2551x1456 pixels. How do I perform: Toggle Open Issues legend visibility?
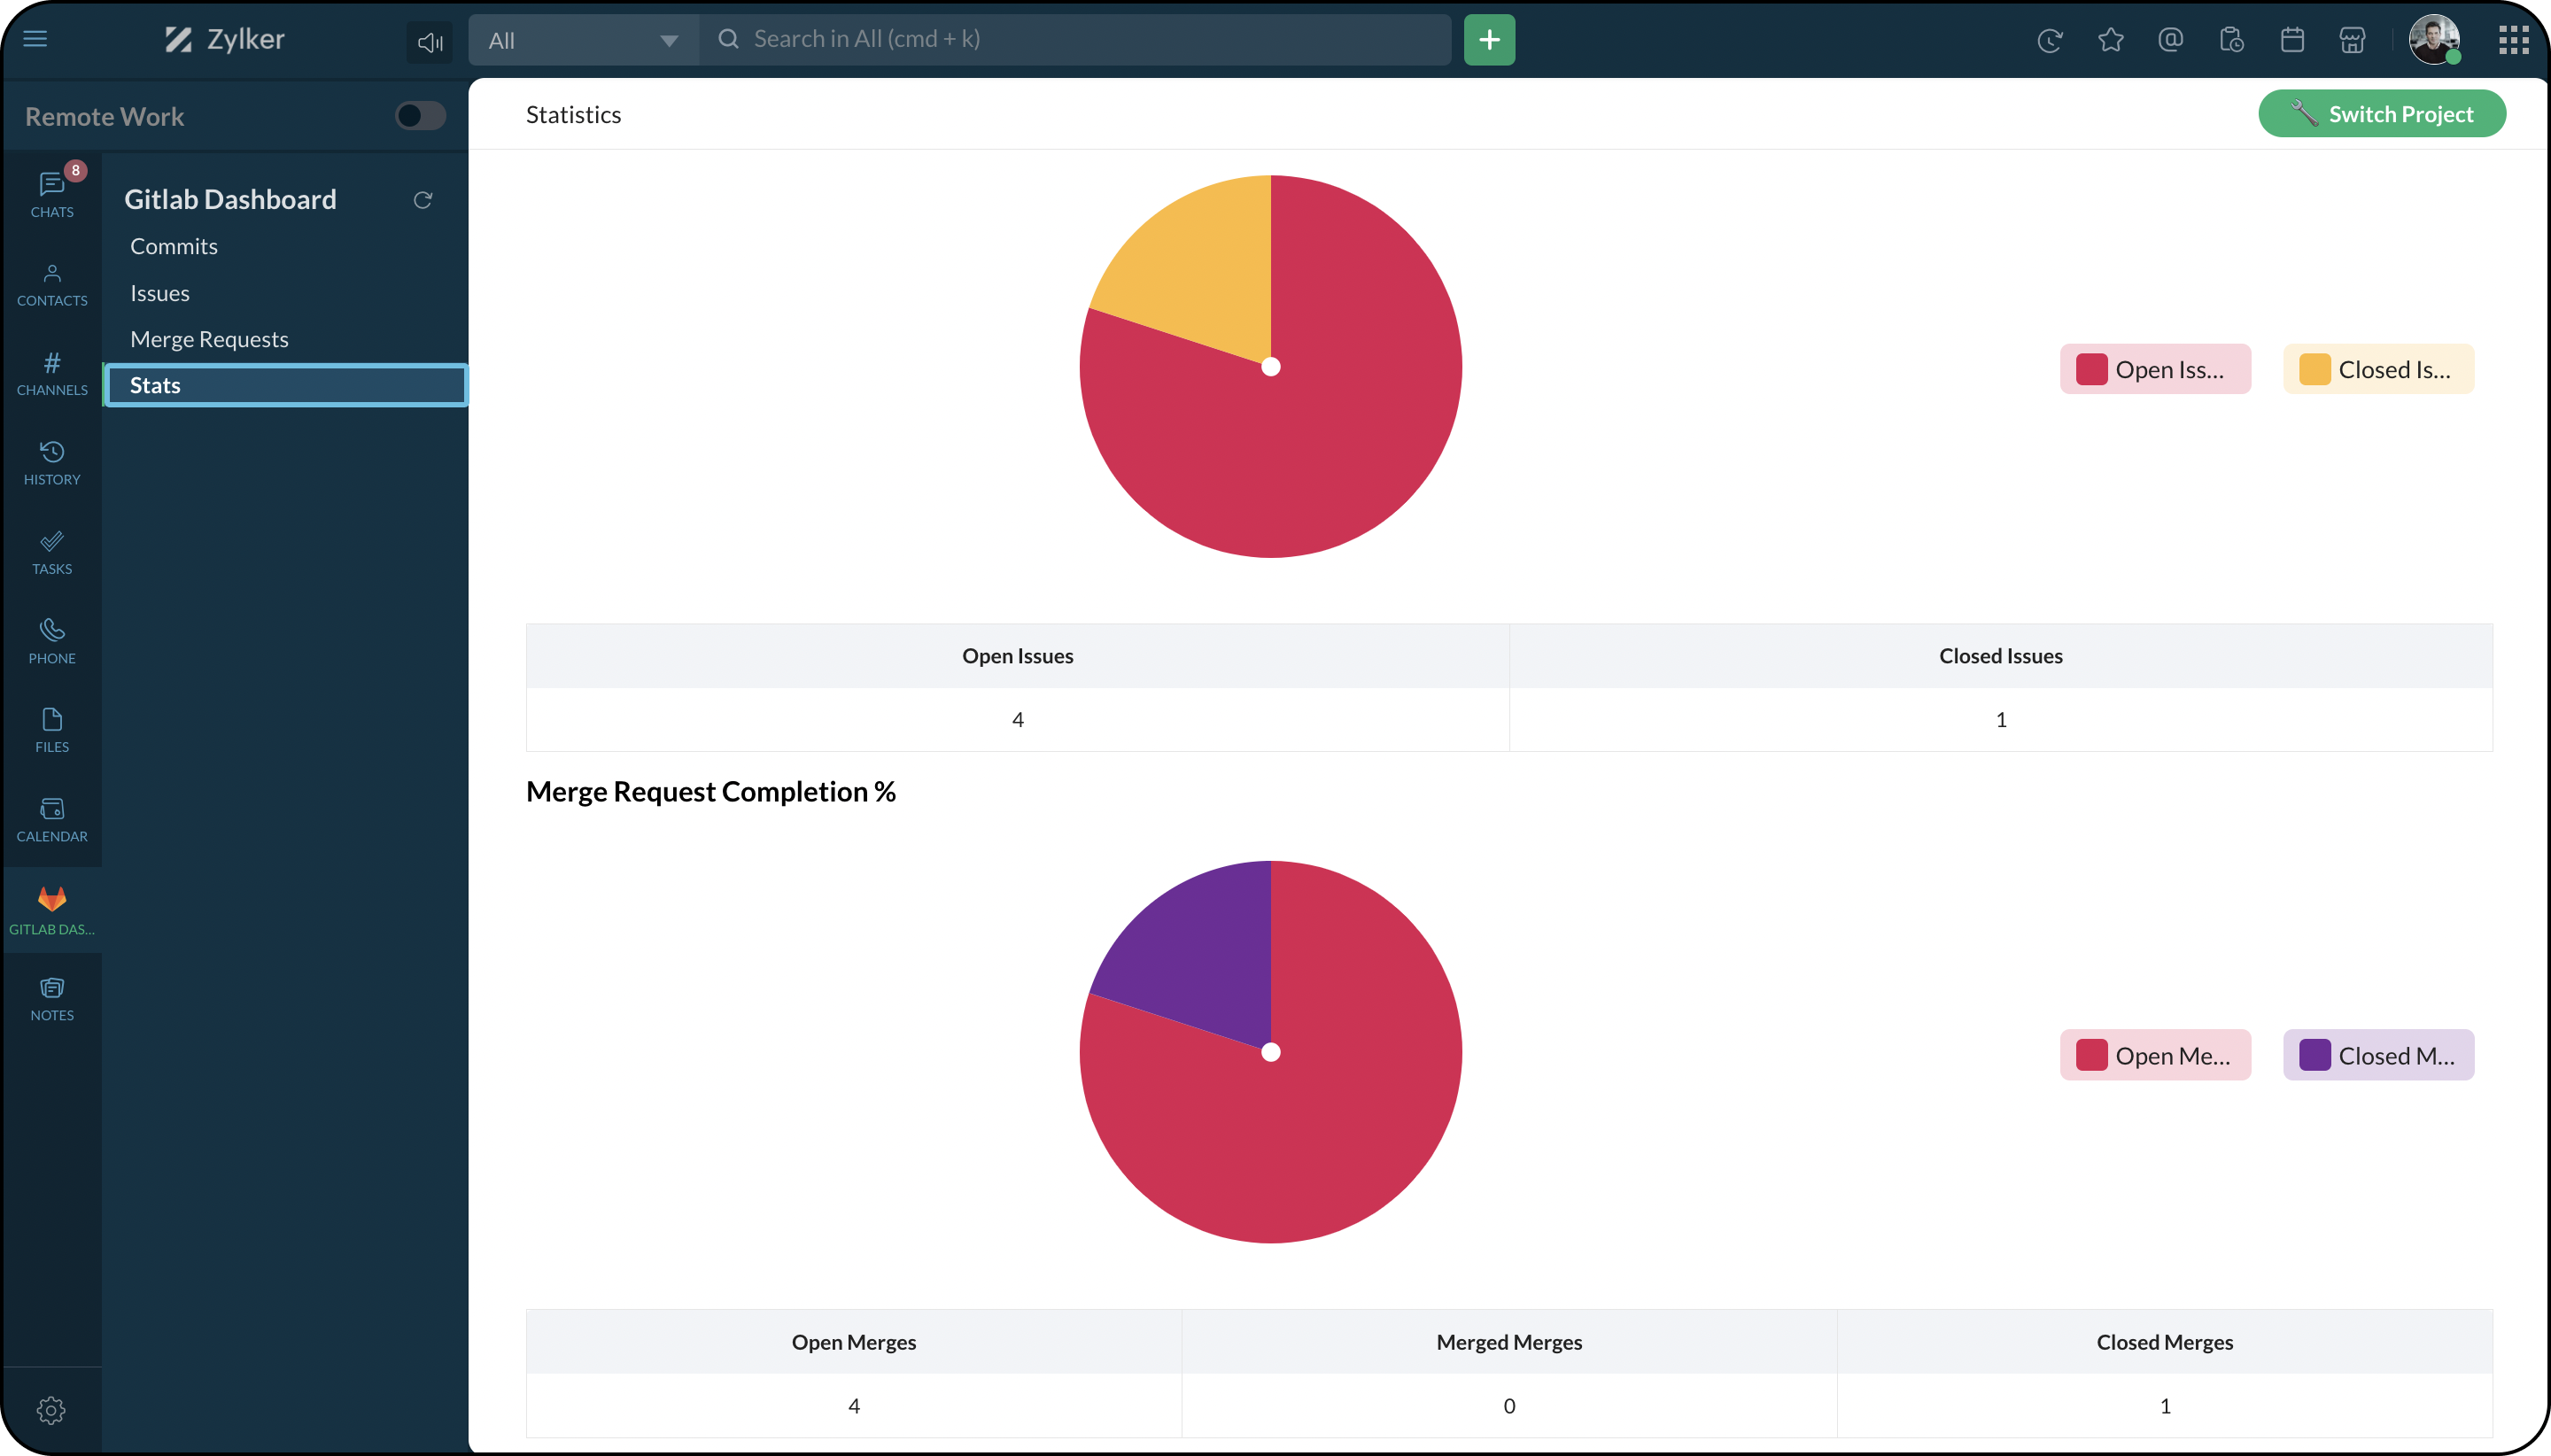click(x=2154, y=370)
